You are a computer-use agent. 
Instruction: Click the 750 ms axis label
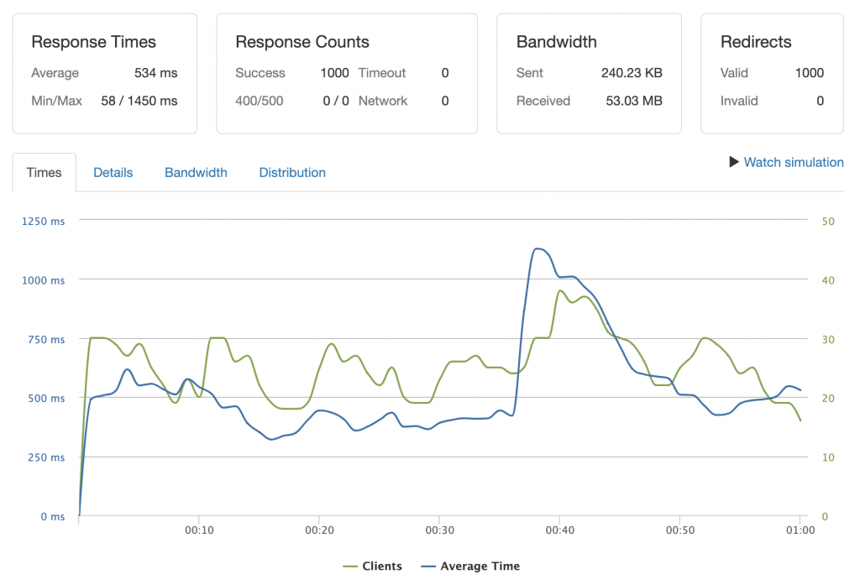pos(46,339)
